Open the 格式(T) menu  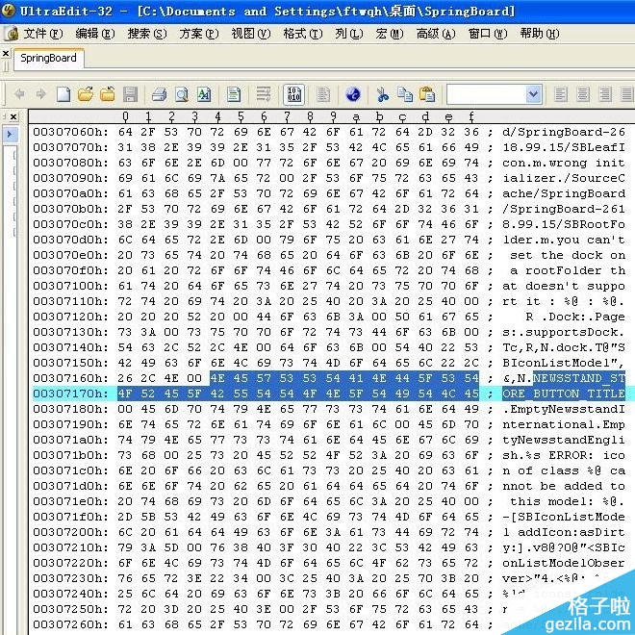coord(303,34)
